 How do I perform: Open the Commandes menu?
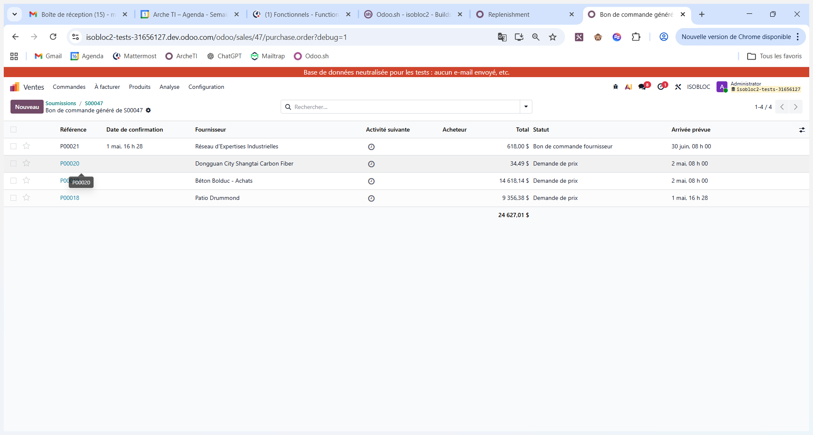click(x=69, y=87)
